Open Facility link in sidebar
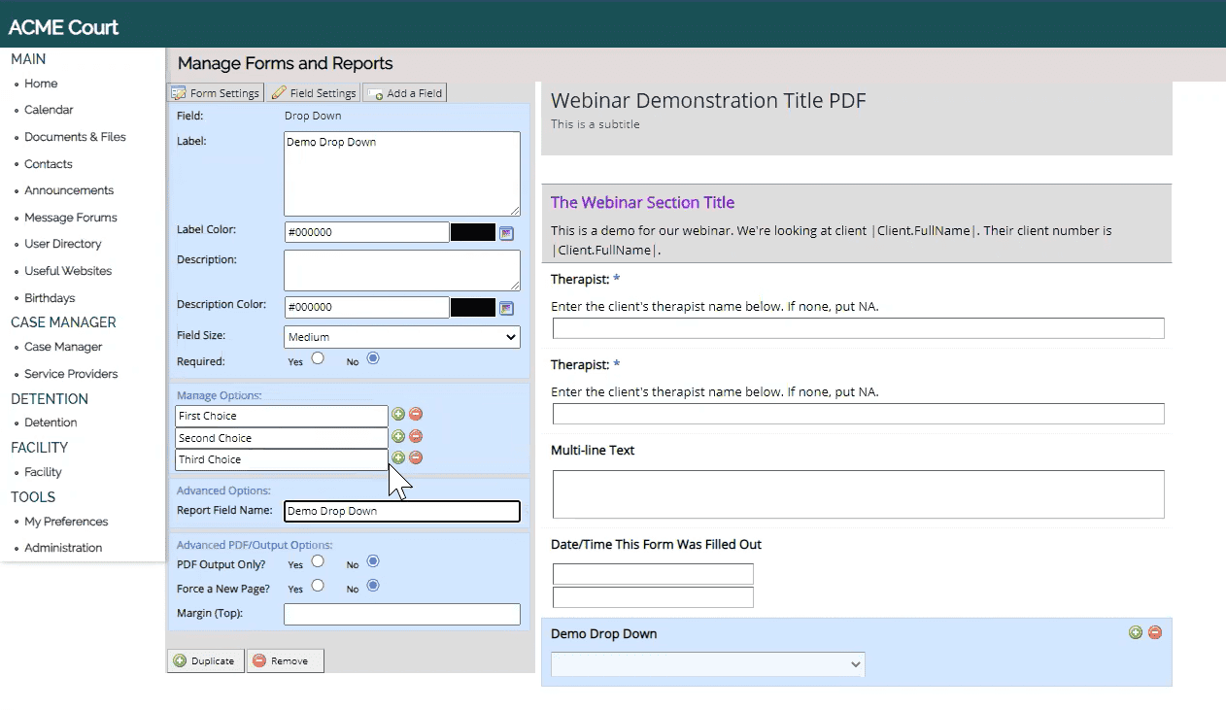The image size is (1226, 710). 43,472
